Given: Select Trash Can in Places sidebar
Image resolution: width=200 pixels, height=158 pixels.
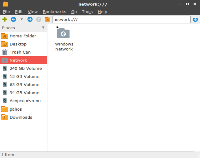Looking at the screenshot, I should (24, 52).
